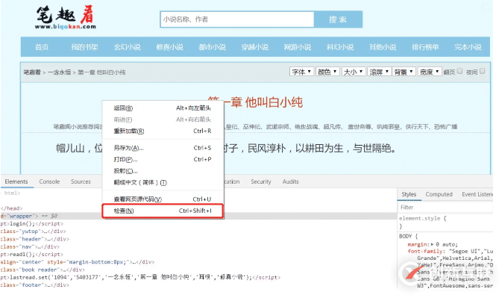Screen dimensions: 499x295
Task: Click the element.style rule block
Action: tap(423, 222)
